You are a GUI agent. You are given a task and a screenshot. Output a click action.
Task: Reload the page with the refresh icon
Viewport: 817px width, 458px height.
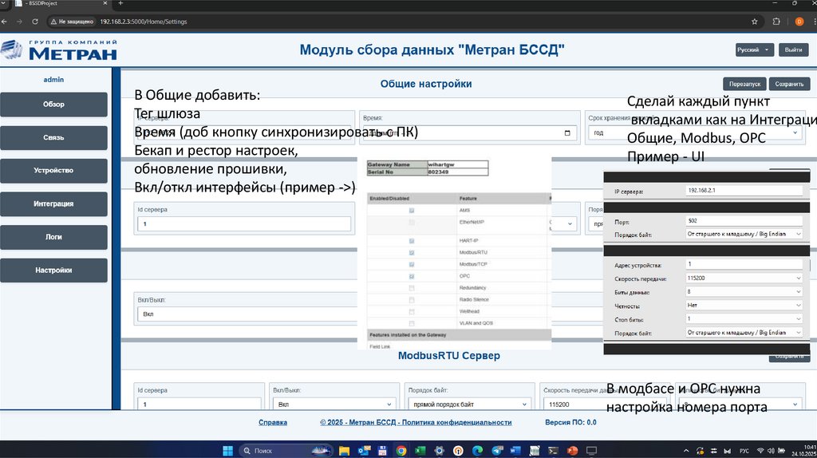[x=35, y=22]
